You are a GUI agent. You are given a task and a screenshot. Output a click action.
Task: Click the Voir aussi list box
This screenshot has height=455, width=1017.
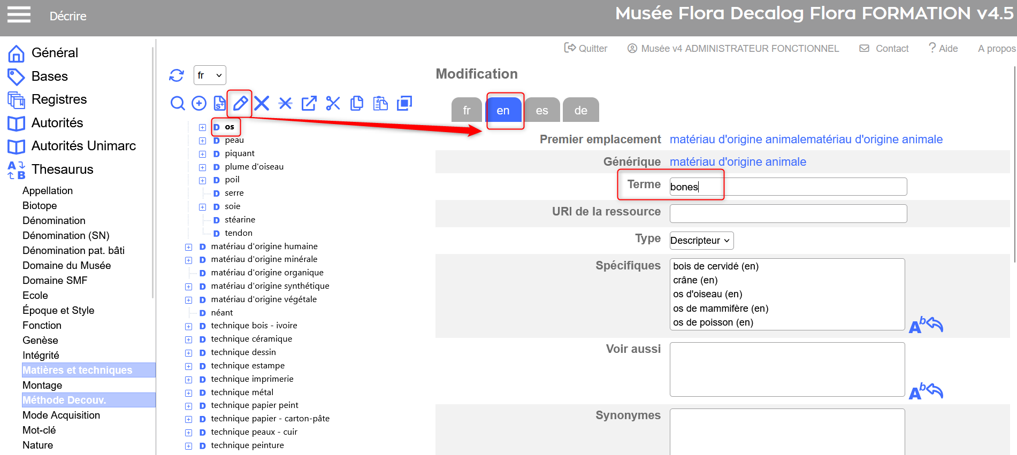coord(787,369)
